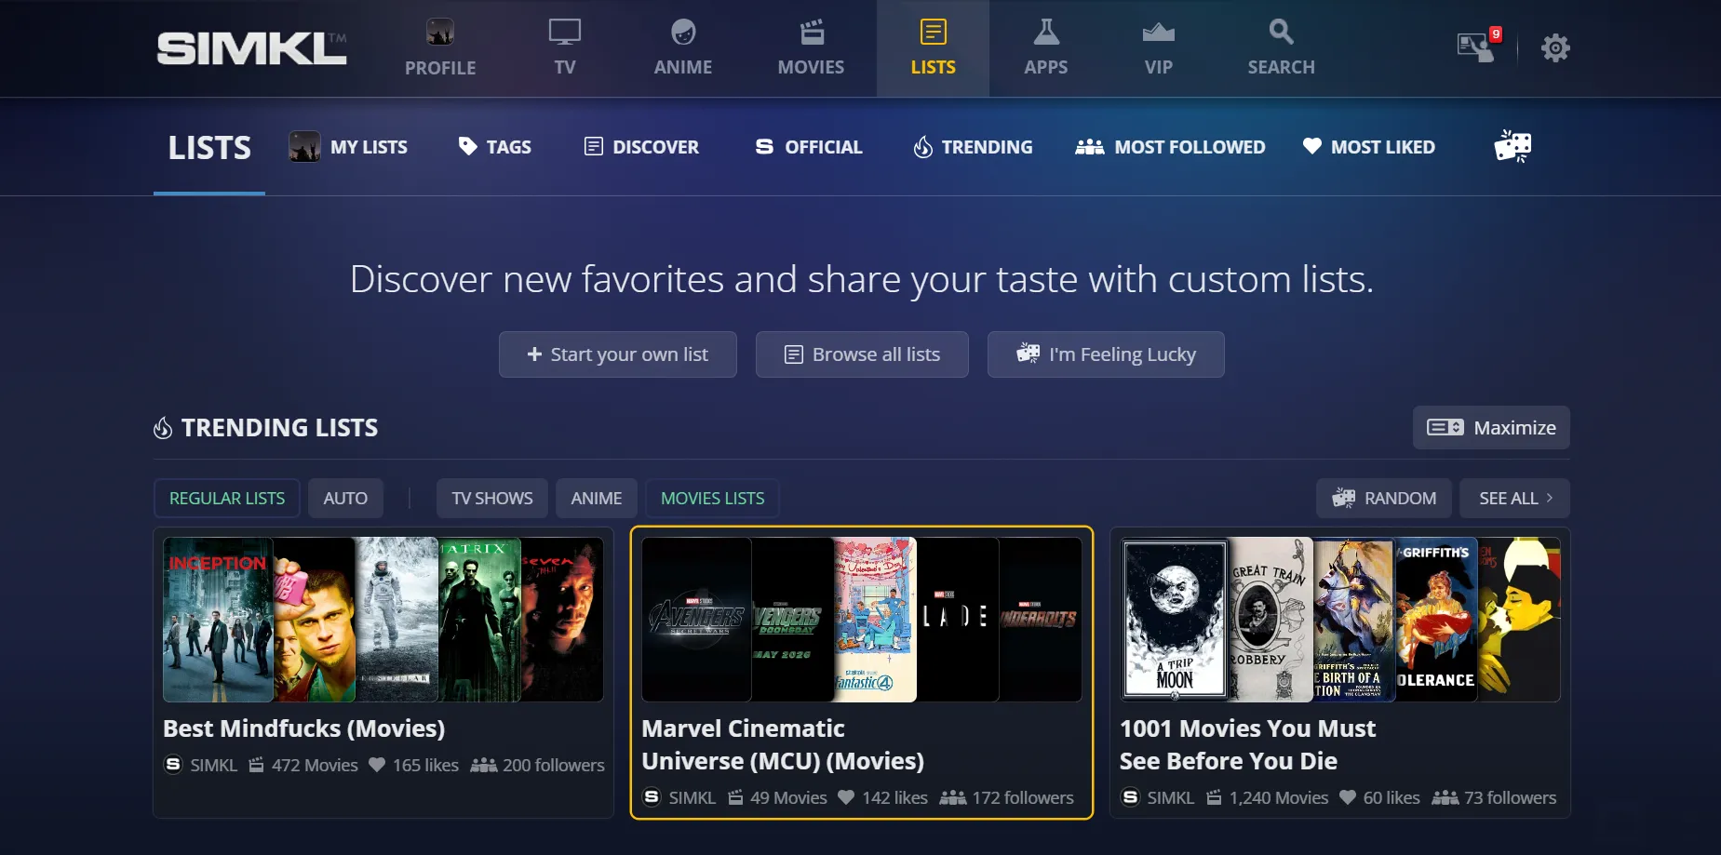
Task: Click Start your own list button
Action: tap(617, 354)
